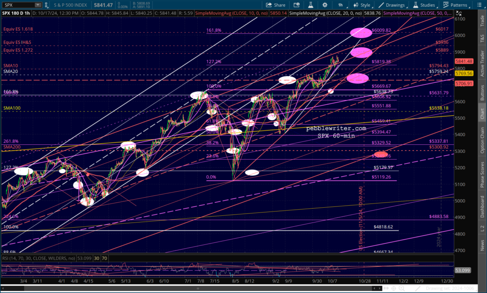
Task: Select the Chart sidebar tab
Action: coord(482,113)
